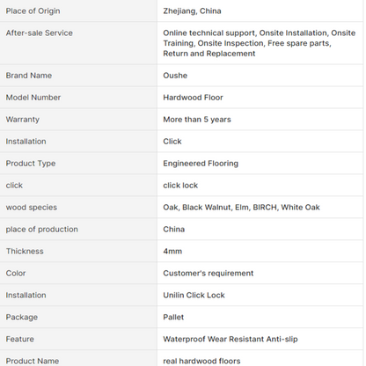Select the Model Number label
Image resolution: width=366 pixels, height=366 pixels.
33,98
